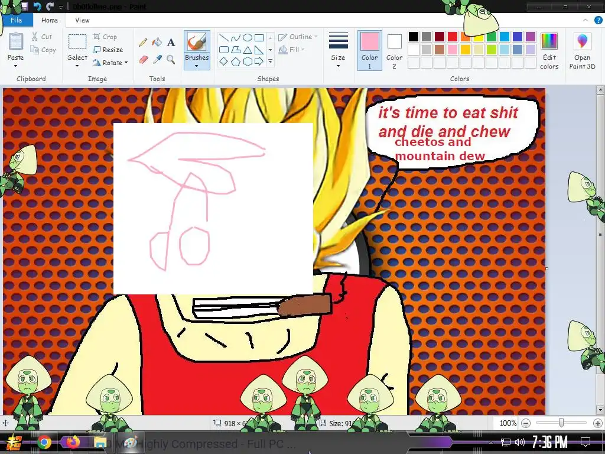Expand the Paste options arrow

point(15,66)
